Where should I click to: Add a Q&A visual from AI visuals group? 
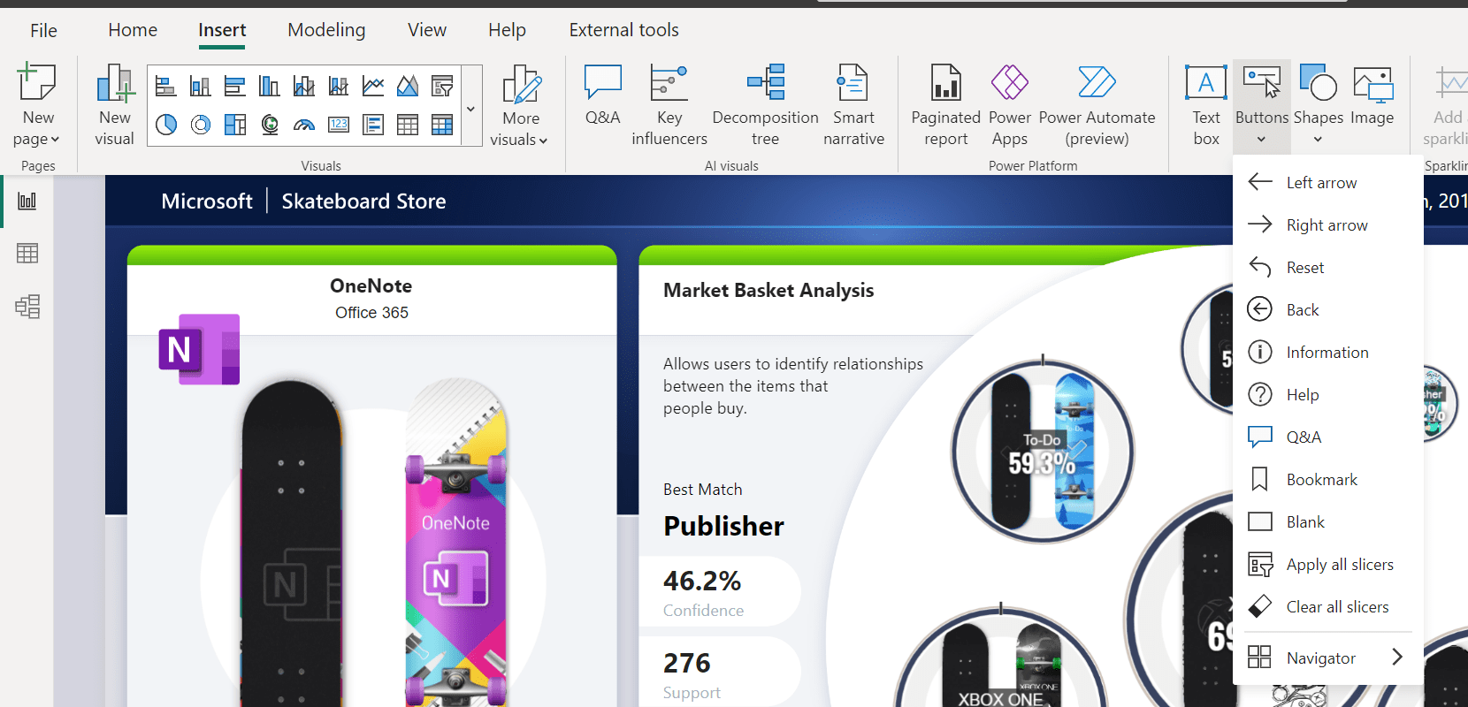pyautogui.click(x=603, y=95)
